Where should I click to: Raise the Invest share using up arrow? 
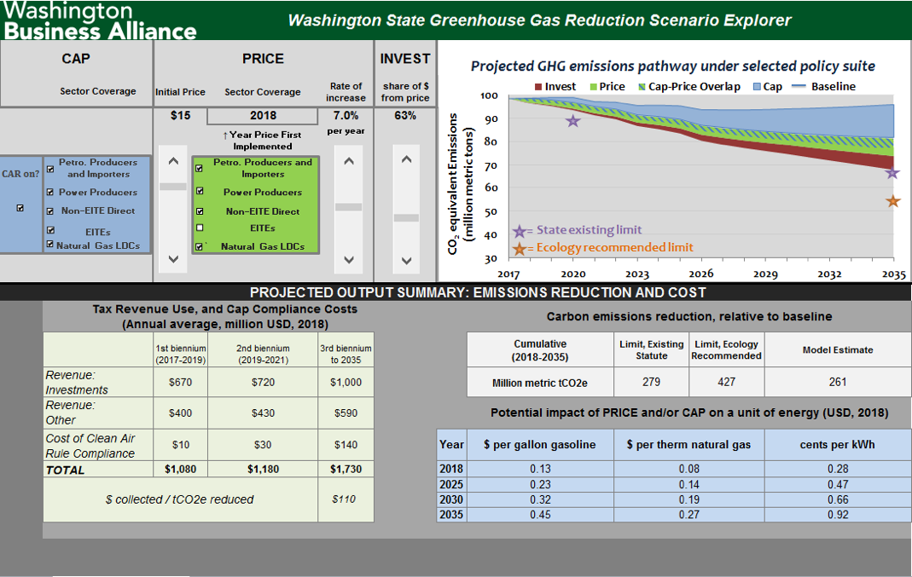pos(406,159)
